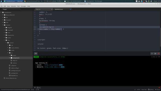Collapse the practice subfolder under Vue
The image size is (161, 91).
(x=6, y=43)
